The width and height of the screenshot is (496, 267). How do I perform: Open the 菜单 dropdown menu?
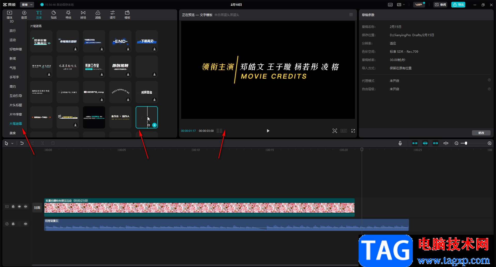click(27, 5)
